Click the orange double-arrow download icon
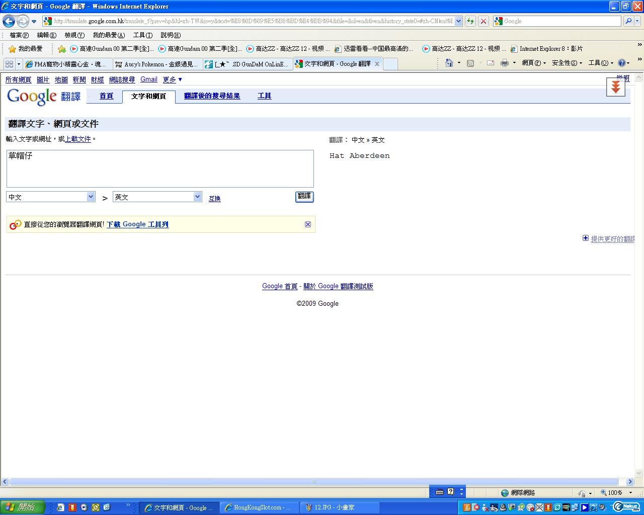The image size is (644, 515). tap(615, 87)
